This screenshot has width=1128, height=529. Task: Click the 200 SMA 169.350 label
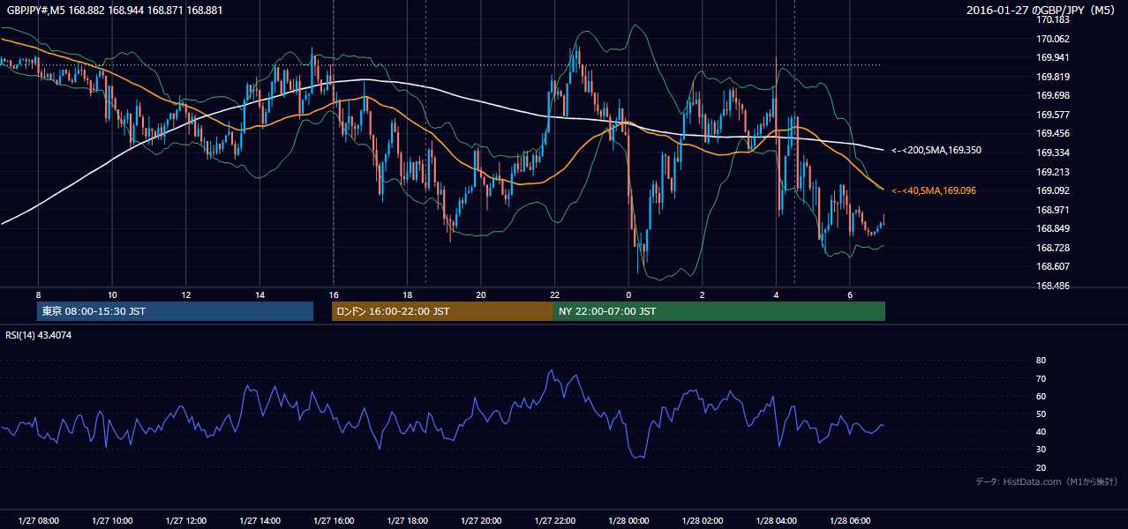click(936, 151)
